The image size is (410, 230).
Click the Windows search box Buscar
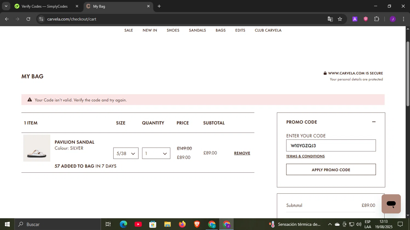(x=58, y=224)
